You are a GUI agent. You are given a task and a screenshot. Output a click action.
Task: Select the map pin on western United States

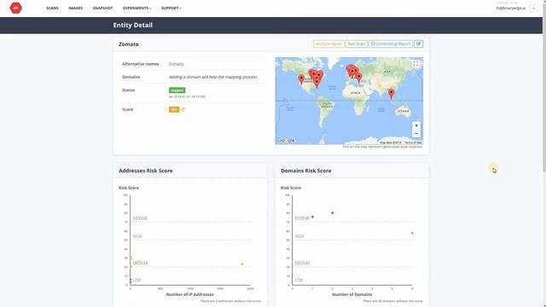coord(301,79)
